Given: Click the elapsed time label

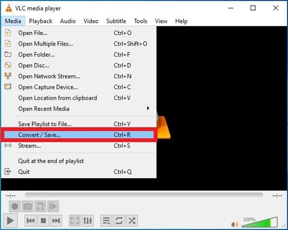Looking at the screenshot, I should tap(11, 195).
